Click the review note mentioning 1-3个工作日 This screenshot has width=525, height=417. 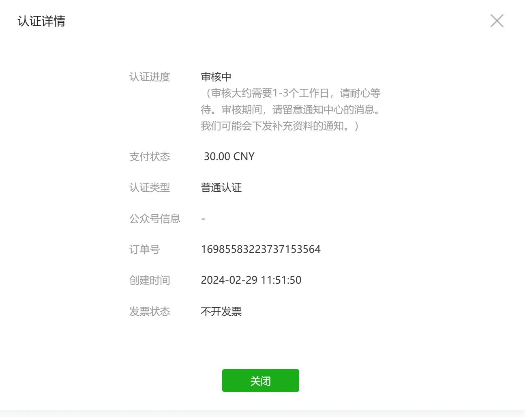(291, 93)
